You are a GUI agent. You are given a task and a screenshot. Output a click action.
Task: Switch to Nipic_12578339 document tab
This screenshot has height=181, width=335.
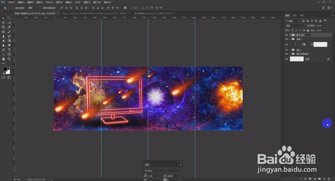click(95, 13)
